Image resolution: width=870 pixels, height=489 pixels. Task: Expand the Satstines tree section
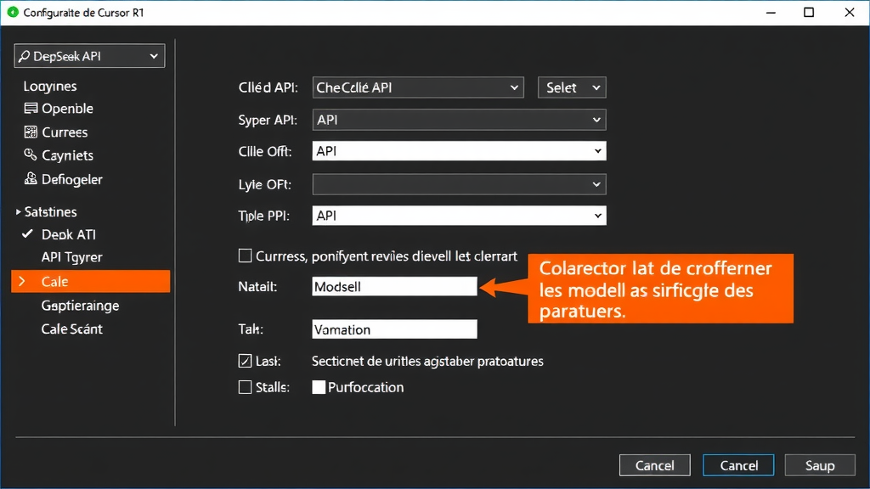click(x=18, y=212)
